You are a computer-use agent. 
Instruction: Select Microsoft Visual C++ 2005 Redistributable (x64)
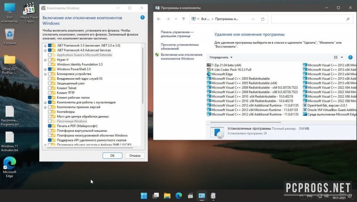tap(242, 83)
